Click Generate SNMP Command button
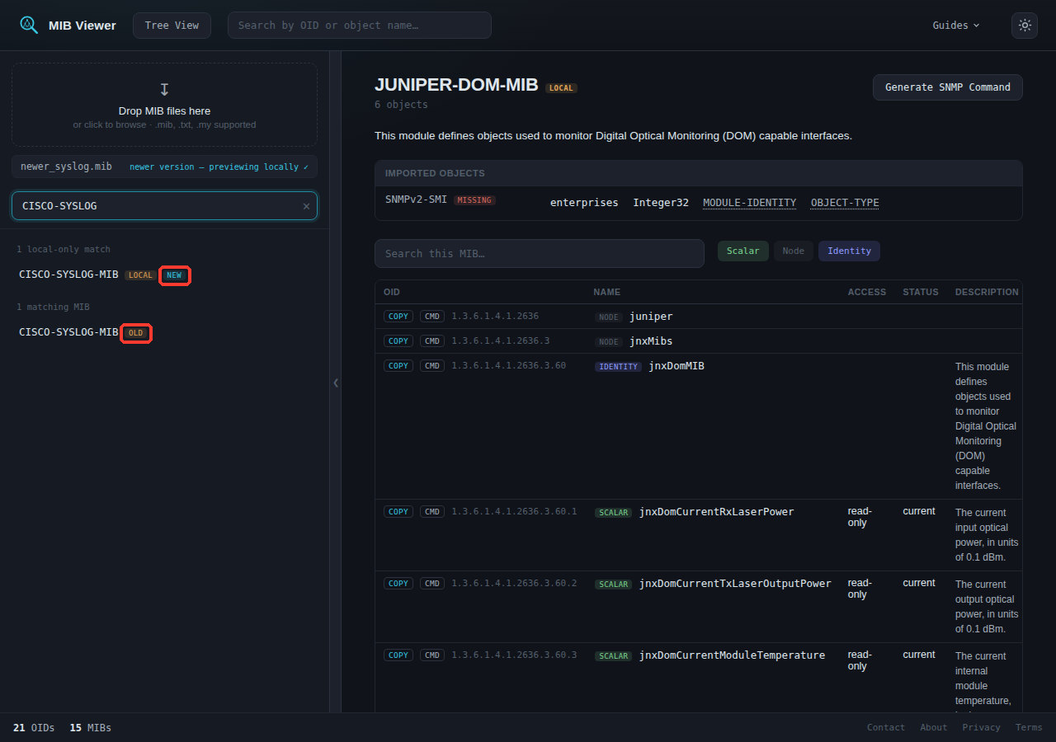 pyautogui.click(x=948, y=87)
